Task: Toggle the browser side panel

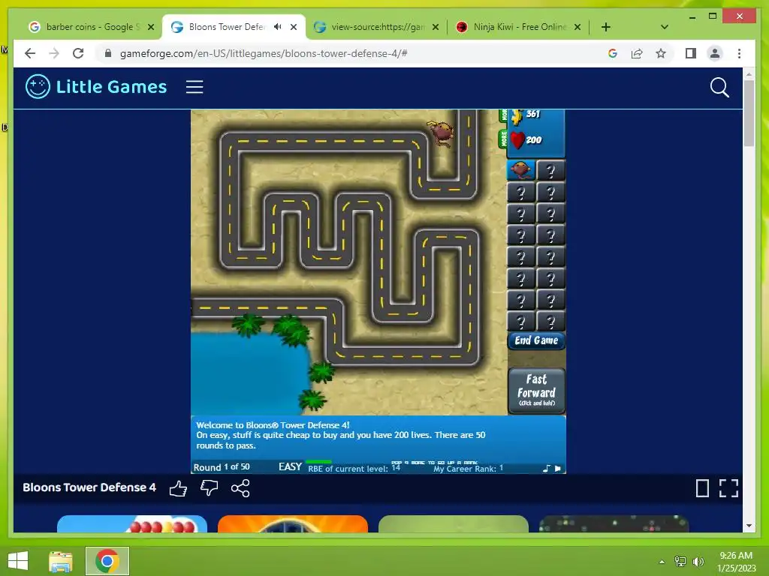Action: [x=691, y=53]
